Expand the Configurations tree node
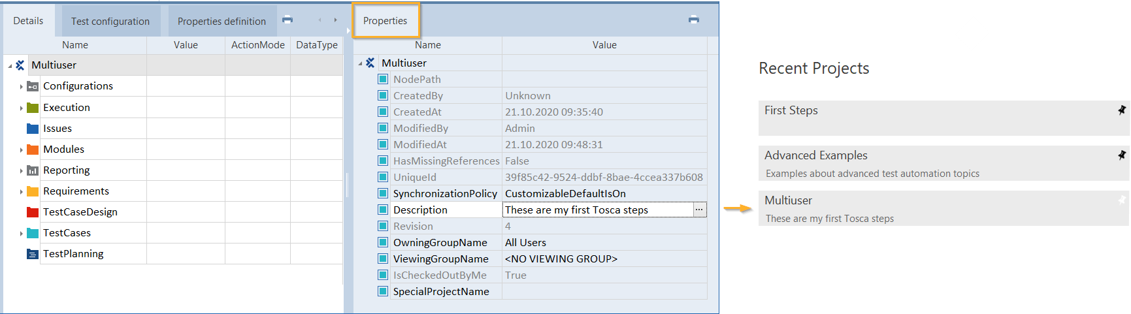This screenshot has height=314, width=1131. click(x=21, y=87)
